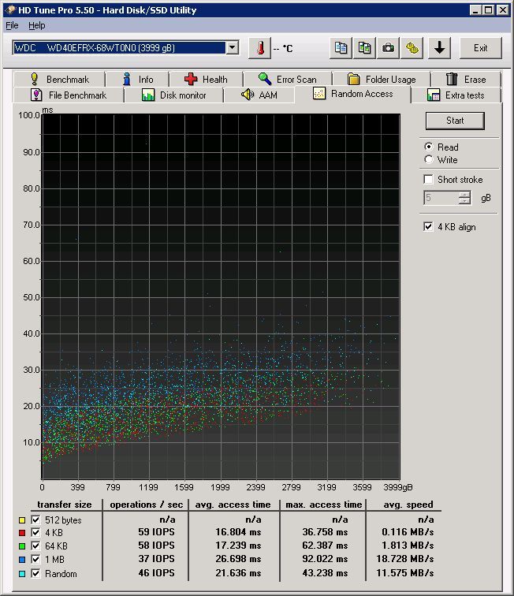Screen dimensions: 514x596
Task: Click the cyan Random color swatch
Action: tap(22, 574)
